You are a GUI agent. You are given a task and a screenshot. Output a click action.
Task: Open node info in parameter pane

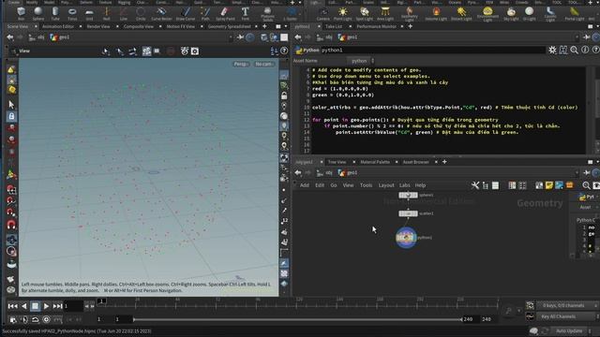tap(585, 50)
